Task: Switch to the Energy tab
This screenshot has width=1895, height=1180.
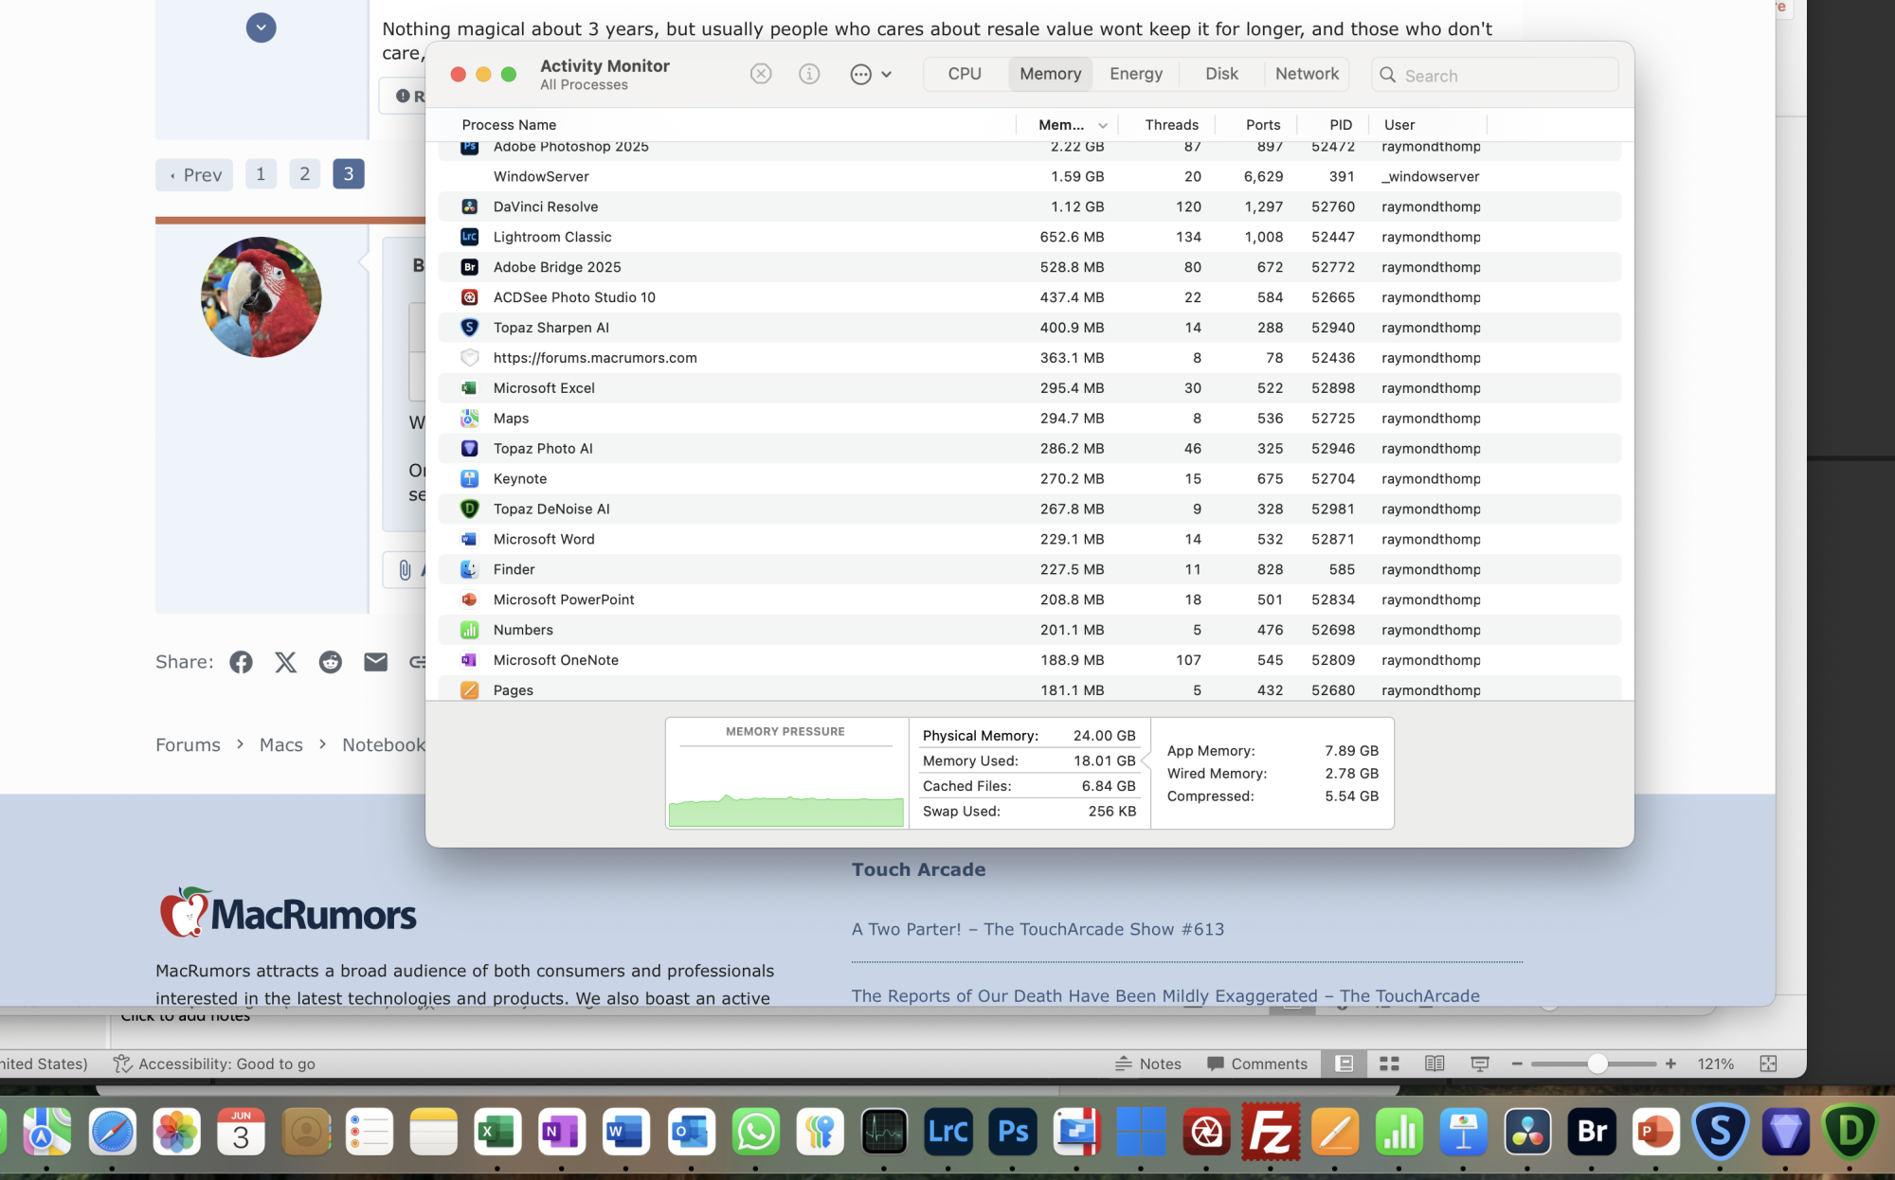Action: tap(1135, 74)
